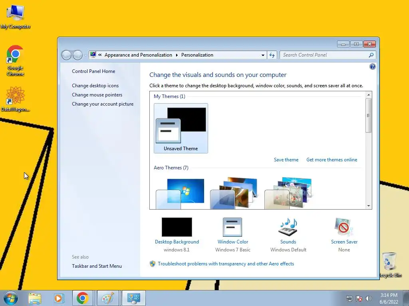
Task: Click the 'windows 8.1' background name text
Action: 177,250
